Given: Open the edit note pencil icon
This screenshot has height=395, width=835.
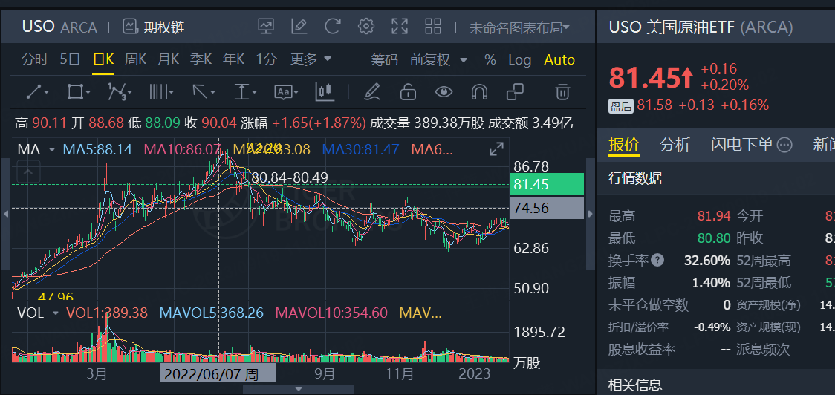Looking at the screenshot, I should click(299, 26).
